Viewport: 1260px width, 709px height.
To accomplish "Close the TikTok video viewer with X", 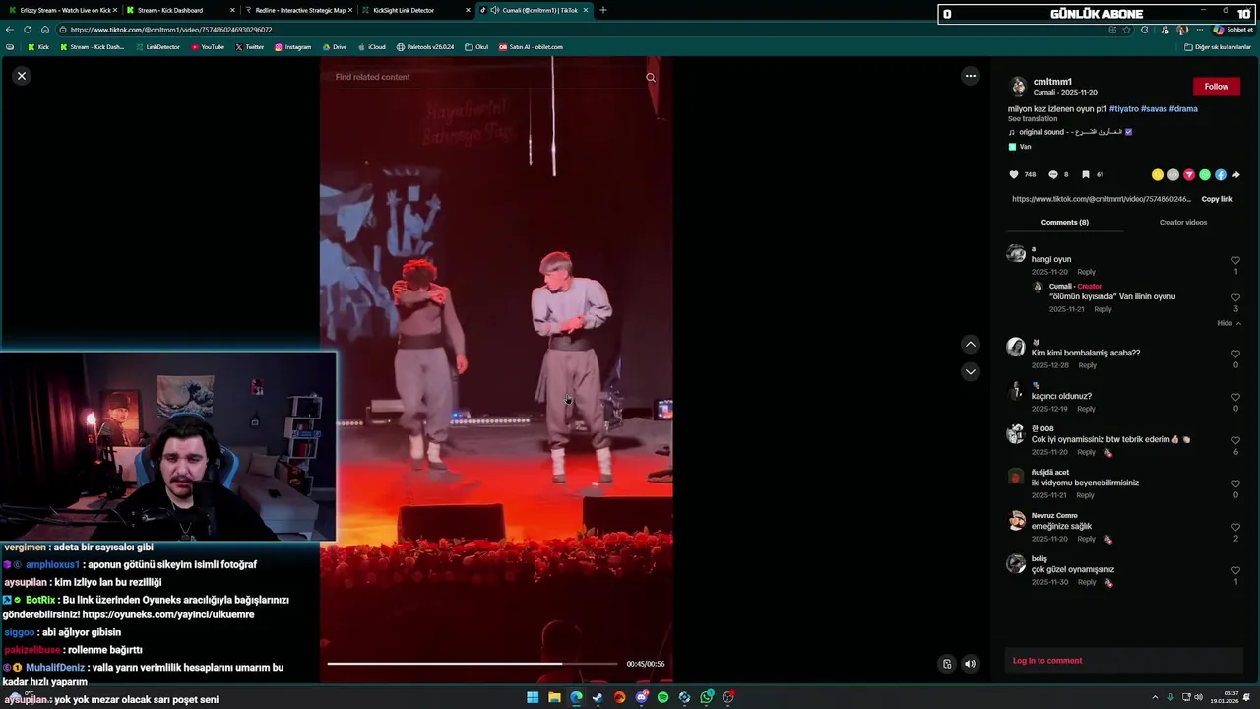I will 22,76.
